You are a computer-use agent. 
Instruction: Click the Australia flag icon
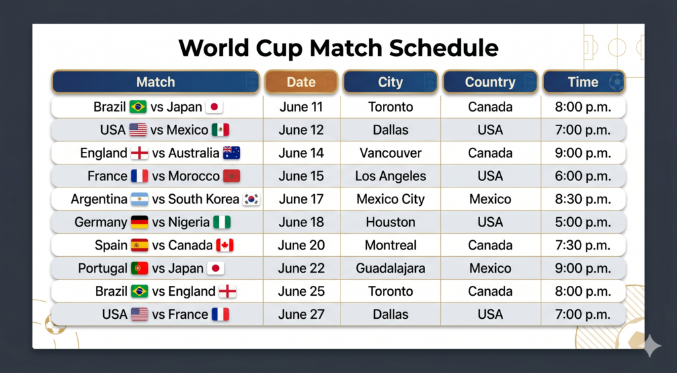(x=231, y=153)
